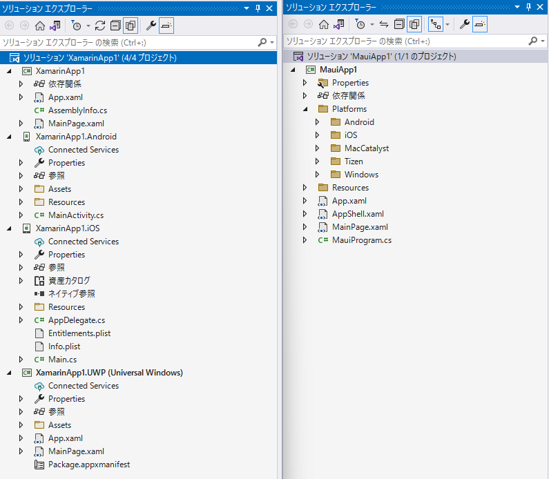The height and width of the screenshot is (479, 549).
Task: Expand MauiProgram.cs node
Action: tap(305, 240)
